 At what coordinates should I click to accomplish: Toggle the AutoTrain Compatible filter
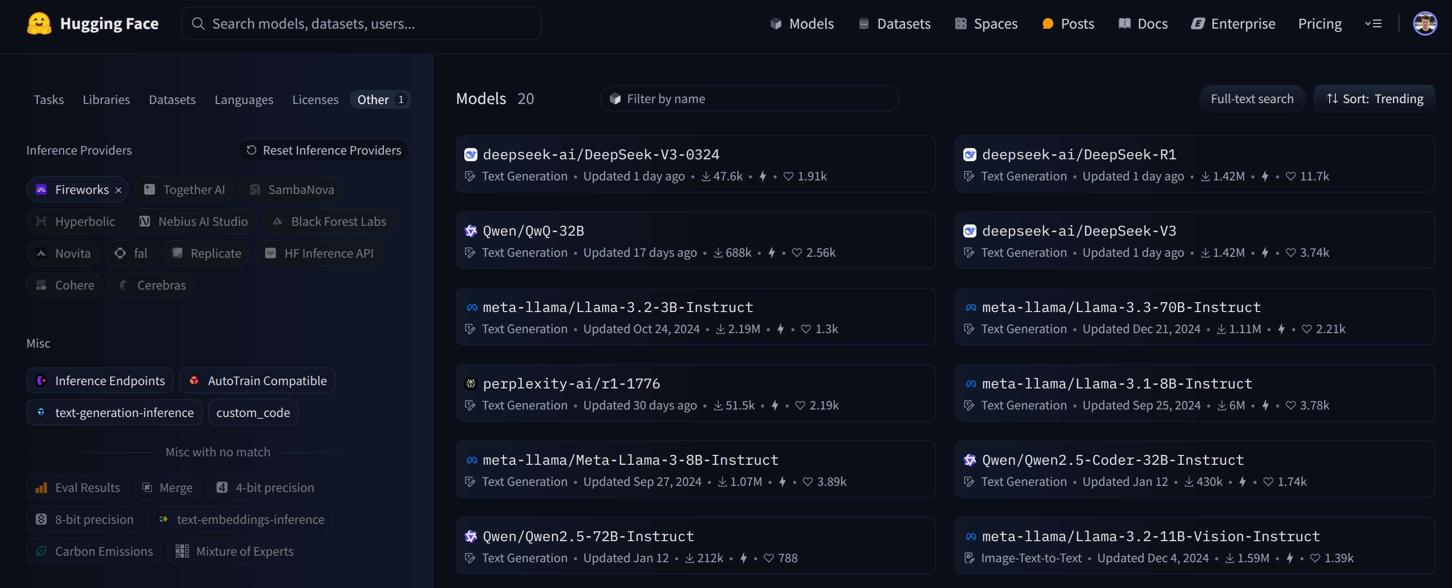point(256,380)
